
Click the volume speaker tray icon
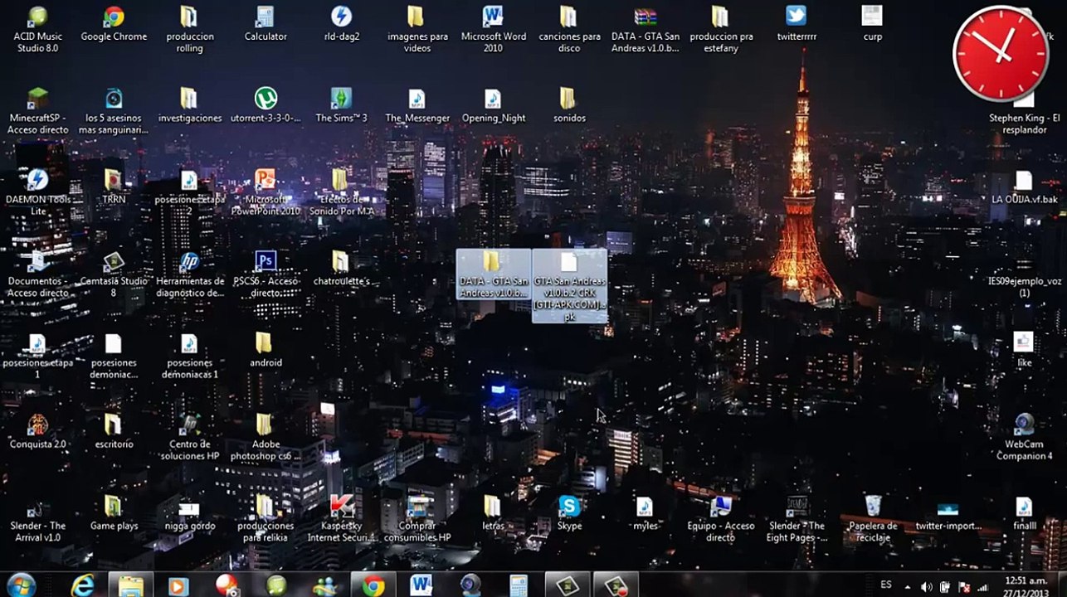(x=926, y=587)
